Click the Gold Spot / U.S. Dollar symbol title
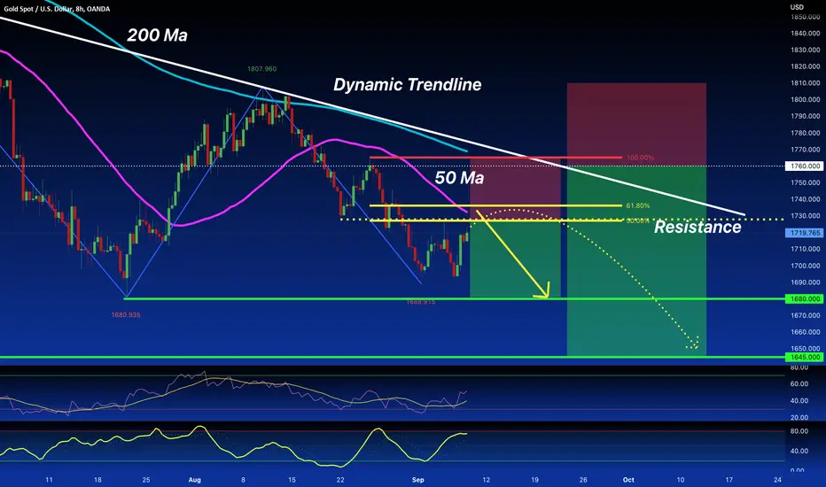 coord(57,9)
